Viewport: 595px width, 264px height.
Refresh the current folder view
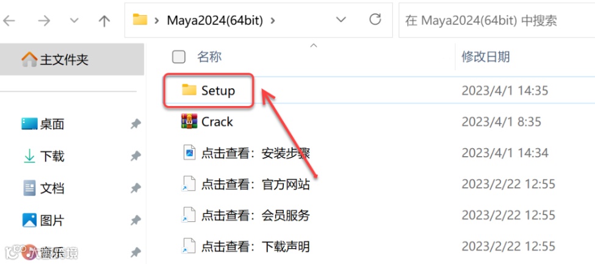point(375,20)
